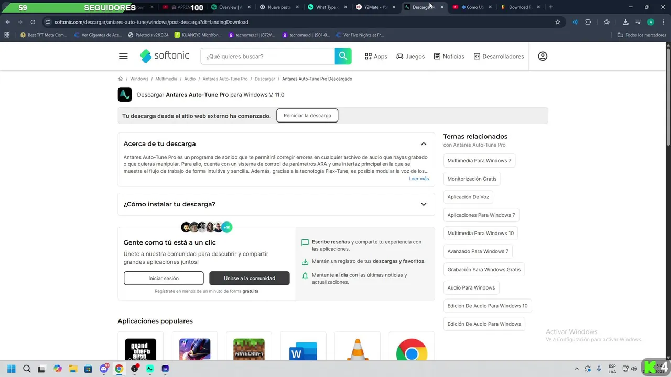Click Unirse a la comunidad button

pos(250,279)
